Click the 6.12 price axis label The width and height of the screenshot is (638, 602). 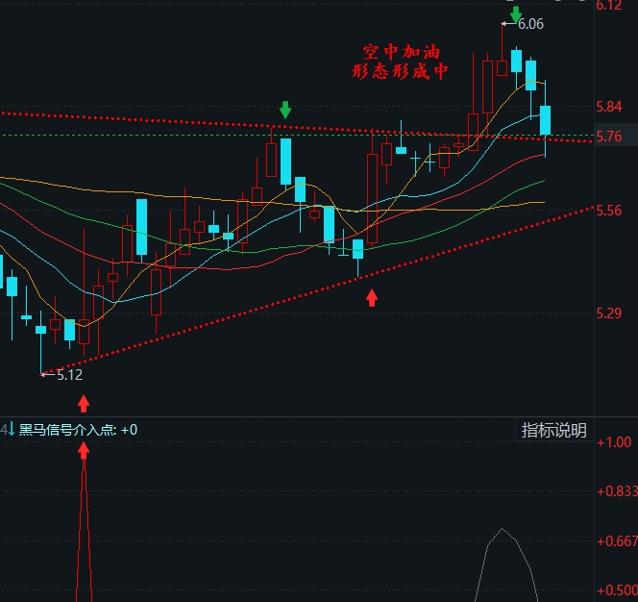[609, 5]
